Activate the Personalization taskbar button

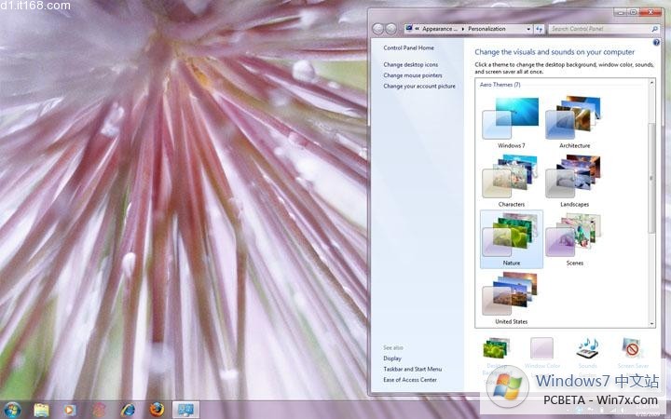click(x=185, y=410)
